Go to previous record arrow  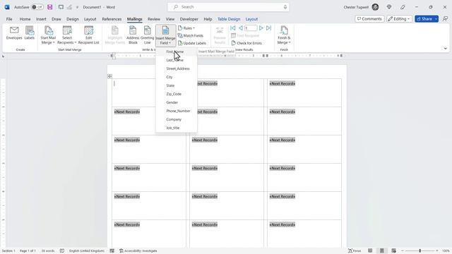(240, 28)
